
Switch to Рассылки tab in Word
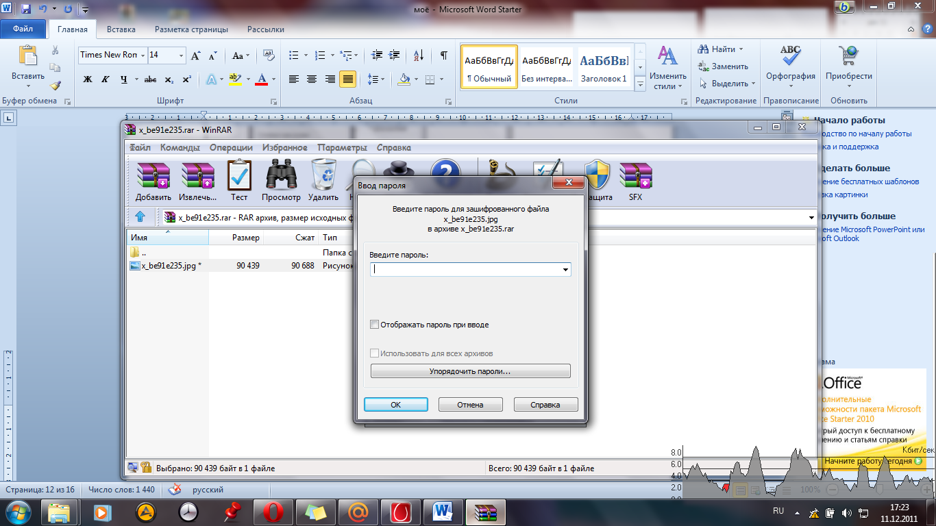pos(266,29)
